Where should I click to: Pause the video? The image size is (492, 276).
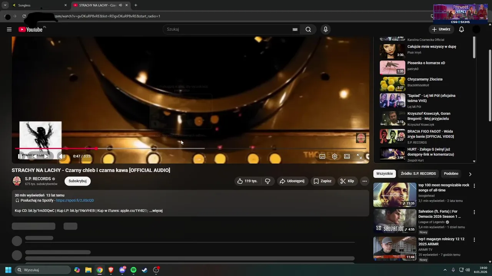(x=20, y=156)
